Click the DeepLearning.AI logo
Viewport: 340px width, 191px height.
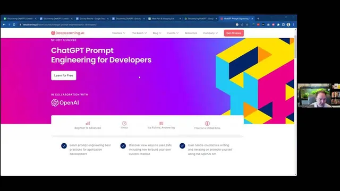click(67, 33)
